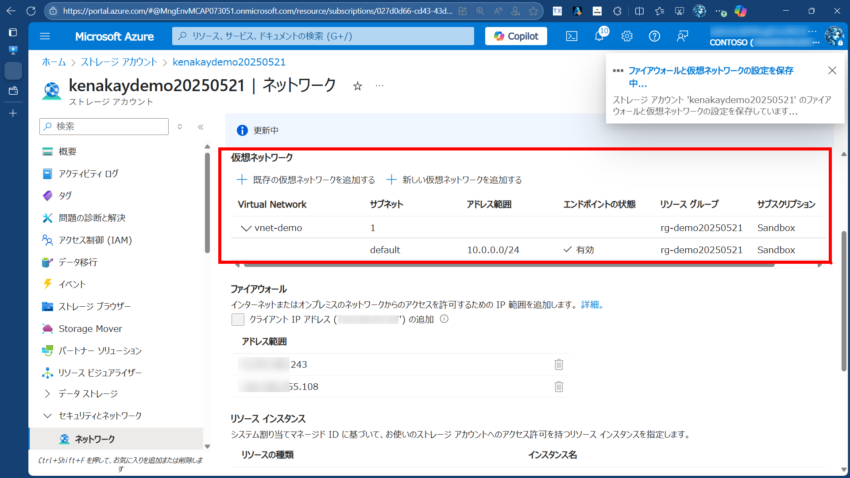The height and width of the screenshot is (478, 850).
Task: Launch Cloud Shell from the top bar
Action: (572, 36)
